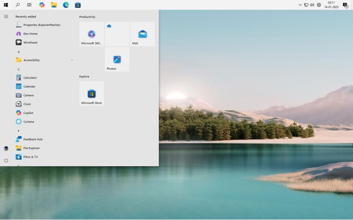
Task: Open the Start menu hamburger menu
Action: point(6,16)
